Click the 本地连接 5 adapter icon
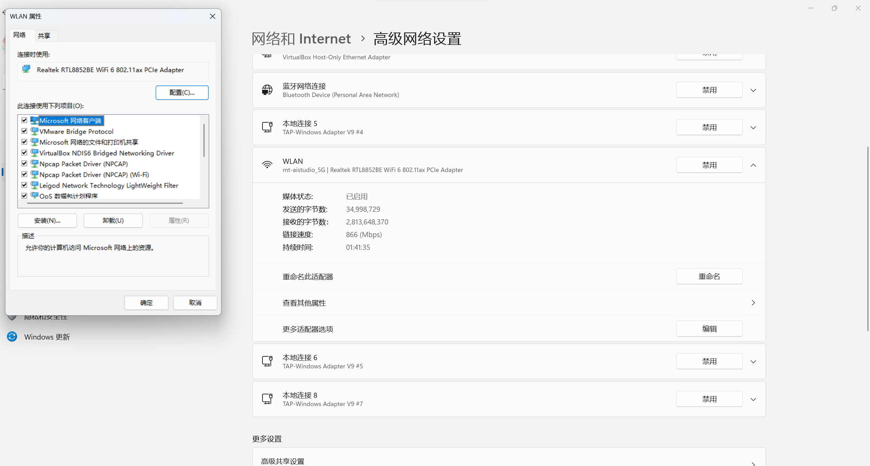870x466 pixels. 267,127
